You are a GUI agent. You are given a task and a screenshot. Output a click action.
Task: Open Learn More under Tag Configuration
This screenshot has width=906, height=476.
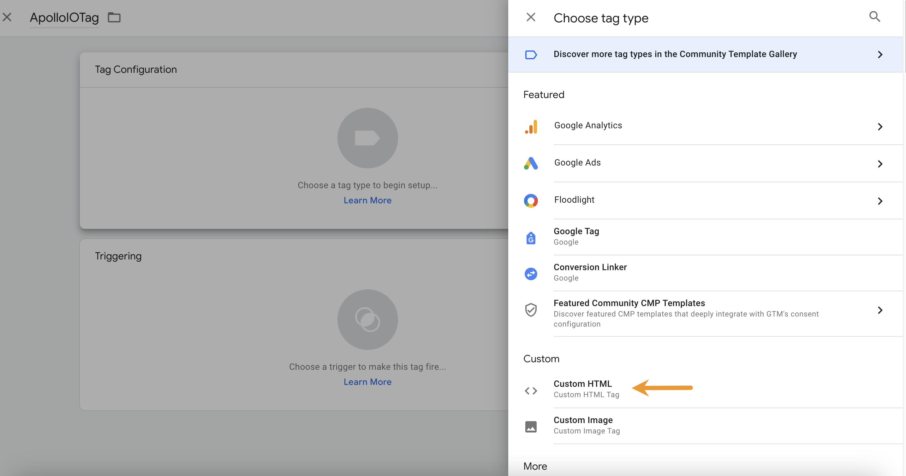(367, 200)
